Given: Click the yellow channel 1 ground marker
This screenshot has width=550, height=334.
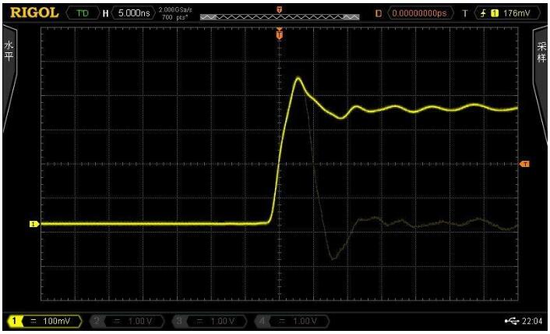Looking at the screenshot, I should pos(33,224).
